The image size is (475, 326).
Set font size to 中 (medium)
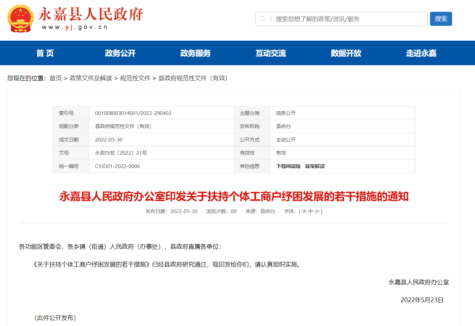click(x=310, y=211)
